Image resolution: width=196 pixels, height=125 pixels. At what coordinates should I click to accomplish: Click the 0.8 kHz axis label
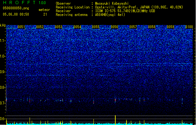[2, 87]
